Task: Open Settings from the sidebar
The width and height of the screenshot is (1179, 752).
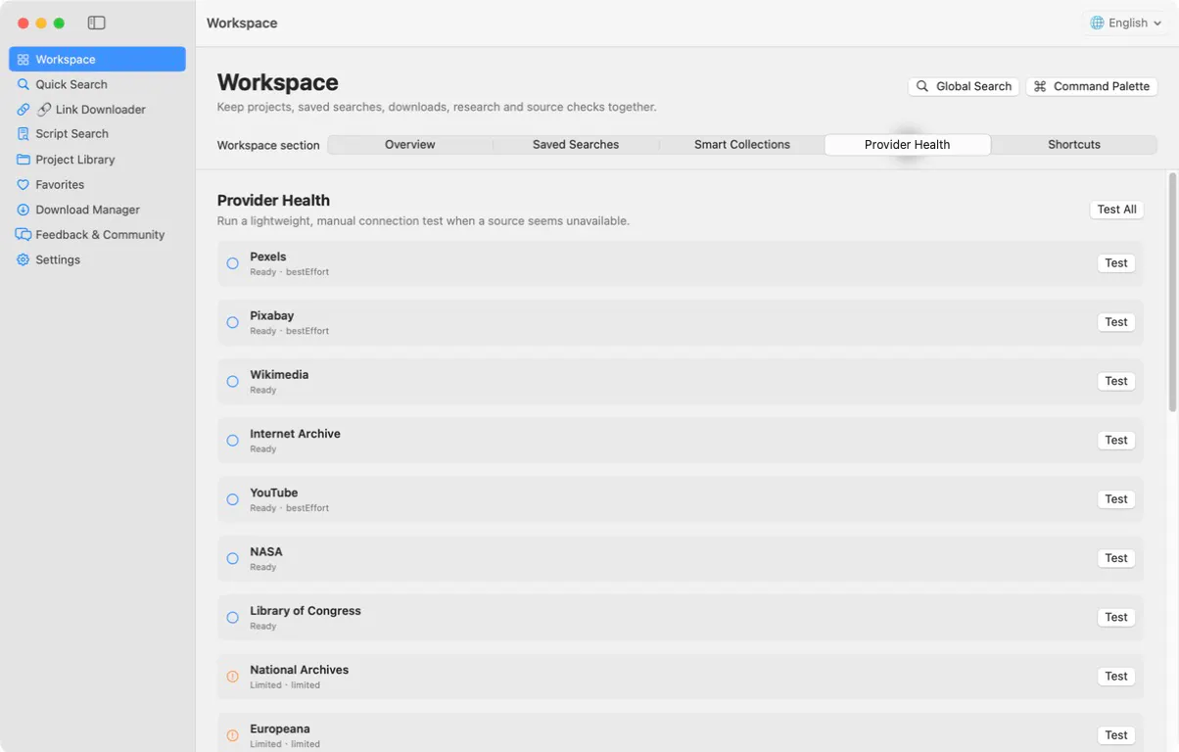Action: (97, 259)
